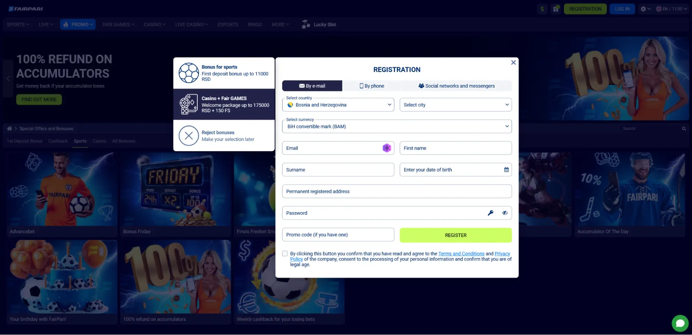Expand the MORE menu
Viewport: 692px width, 335px height.
[x=280, y=25]
